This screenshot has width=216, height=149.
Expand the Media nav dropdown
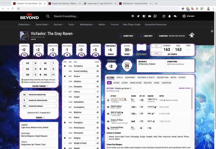(x=103, y=25)
